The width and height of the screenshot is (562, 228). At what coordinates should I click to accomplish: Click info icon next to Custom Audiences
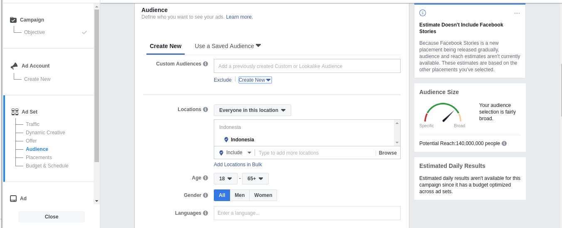pyautogui.click(x=205, y=64)
